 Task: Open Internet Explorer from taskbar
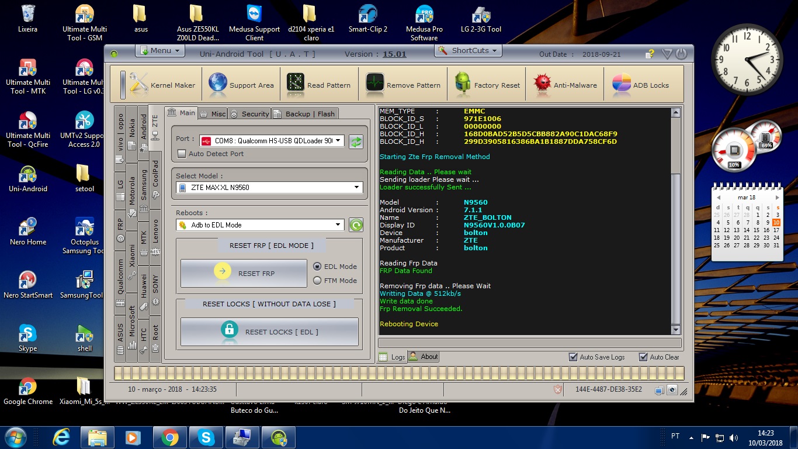point(61,437)
